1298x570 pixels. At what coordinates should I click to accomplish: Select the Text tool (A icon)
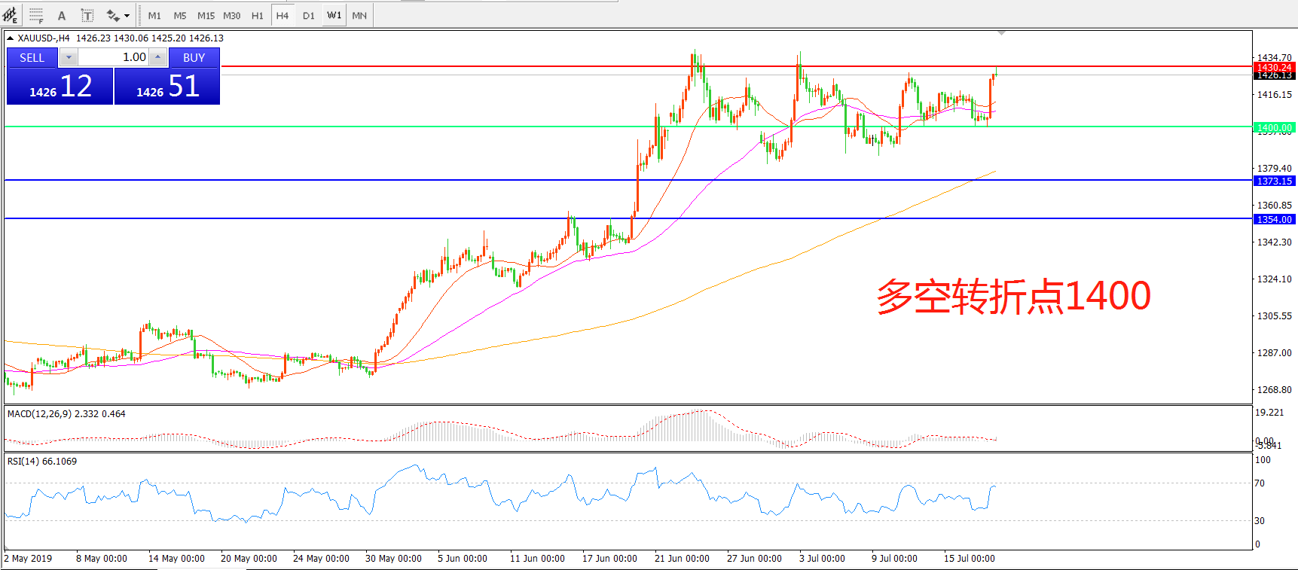coord(62,16)
